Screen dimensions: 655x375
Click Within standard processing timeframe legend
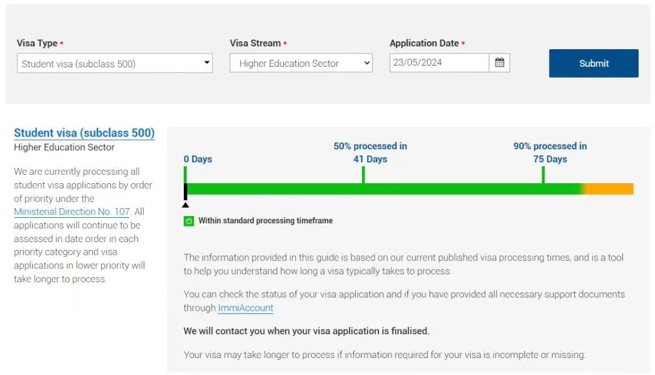pos(265,221)
